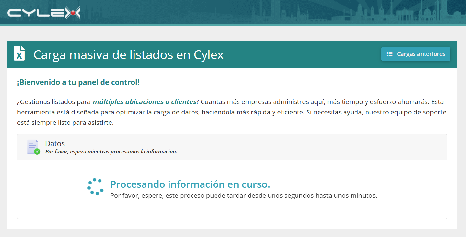Image resolution: width=466 pixels, height=237 pixels.
Task: Click the 'Carga masiva de listados en Cylex' heading
Action: point(129,54)
